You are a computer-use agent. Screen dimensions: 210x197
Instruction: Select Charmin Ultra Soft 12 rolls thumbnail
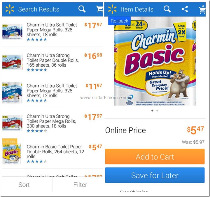click(x=12, y=93)
